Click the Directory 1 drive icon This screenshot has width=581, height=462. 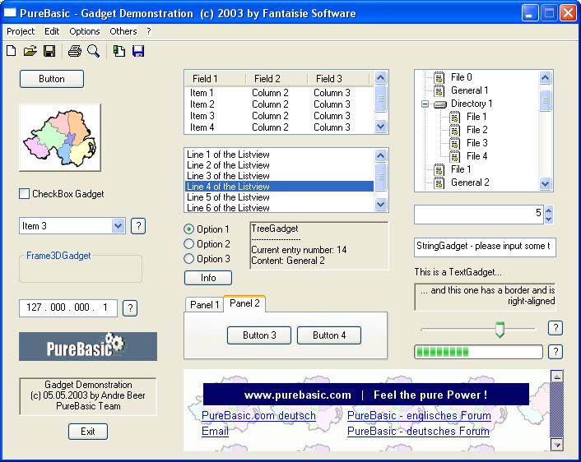coord(439,104)
